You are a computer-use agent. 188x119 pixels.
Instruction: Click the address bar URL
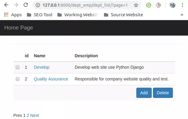pos(85,5)
